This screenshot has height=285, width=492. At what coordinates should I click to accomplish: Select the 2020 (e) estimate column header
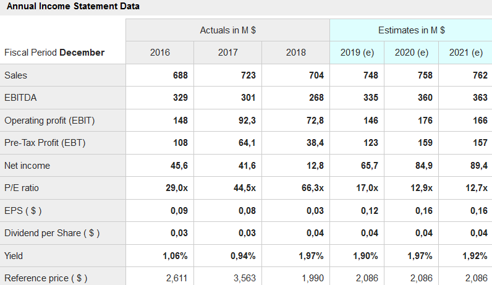click(x=411, y=53)
